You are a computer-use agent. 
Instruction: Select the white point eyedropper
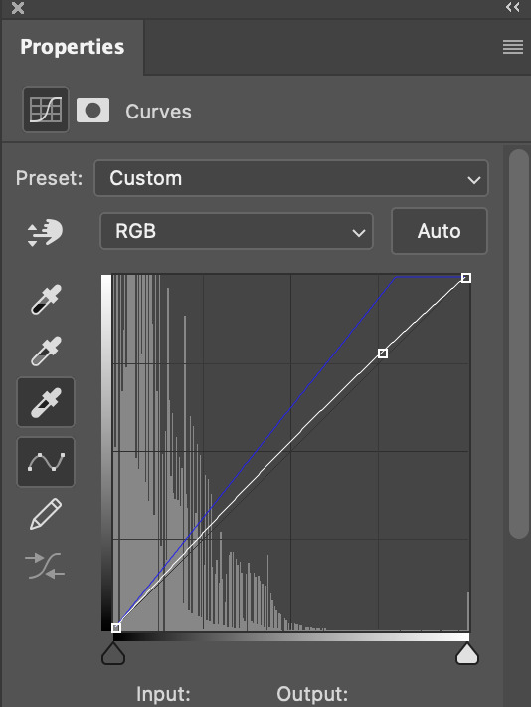click(x=46, y=402)
